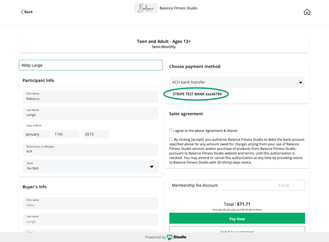The width and height of the screenshot is (329, 242).
Task: Click the buyer's First name field
Action: [90, 203]
